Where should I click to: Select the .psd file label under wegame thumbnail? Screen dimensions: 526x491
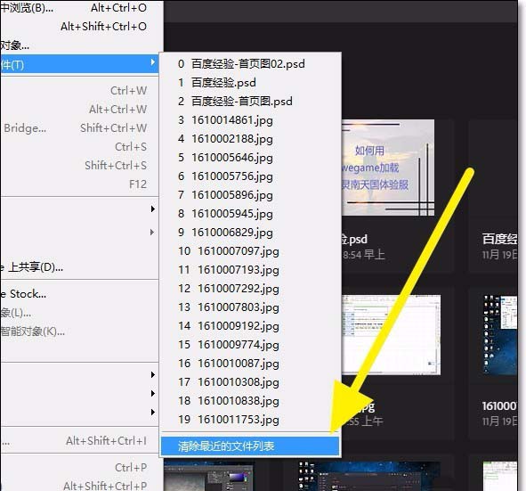tap(354, 239)
